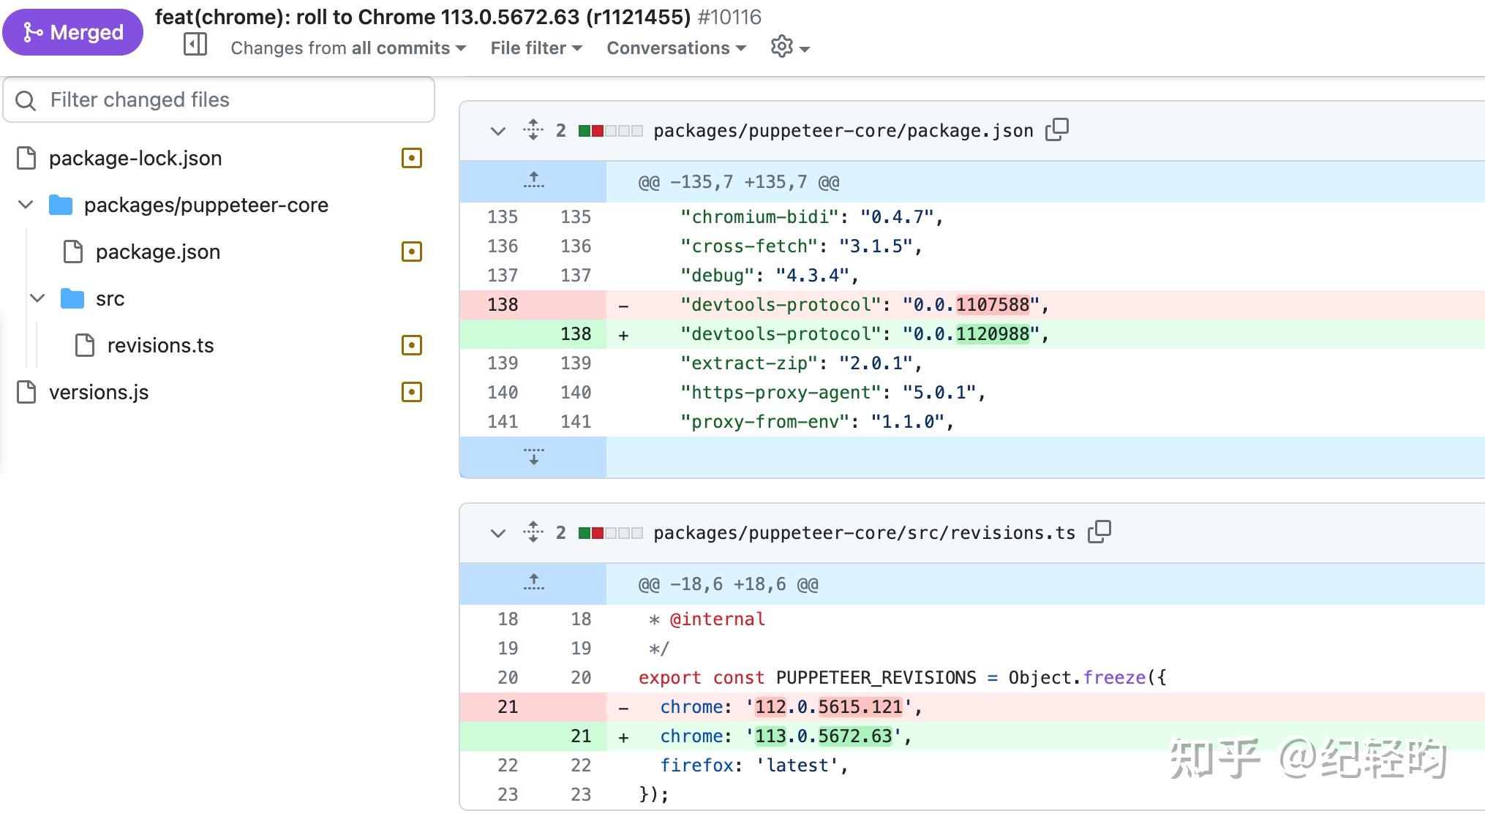Select versions.js in file tree
Screen dimensions: 1485x819
(x=99, y=392)
